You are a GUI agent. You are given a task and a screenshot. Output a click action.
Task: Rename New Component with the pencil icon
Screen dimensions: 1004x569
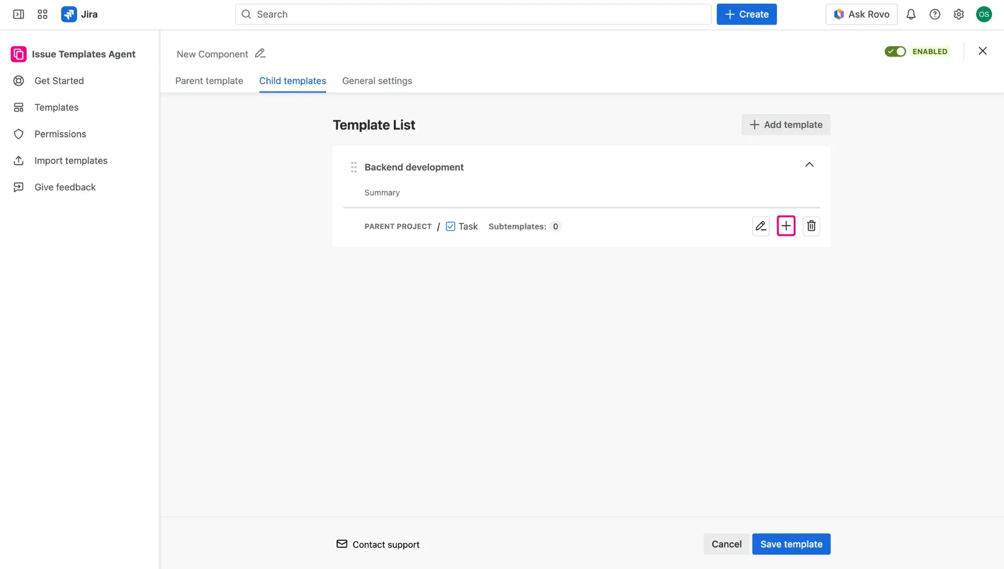[260, 53]
